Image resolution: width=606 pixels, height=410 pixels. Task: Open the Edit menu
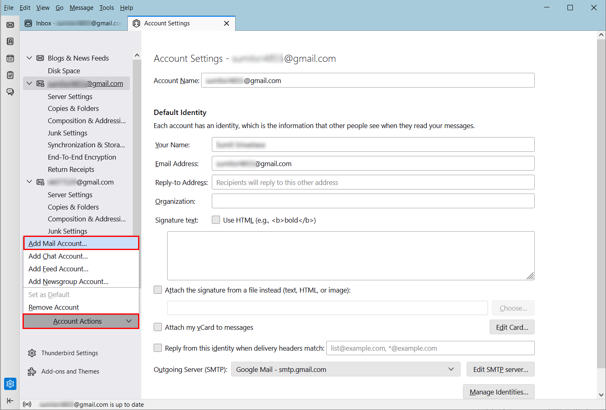coord(25,8)
